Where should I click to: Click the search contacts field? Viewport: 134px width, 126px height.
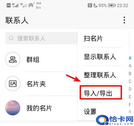41,38
